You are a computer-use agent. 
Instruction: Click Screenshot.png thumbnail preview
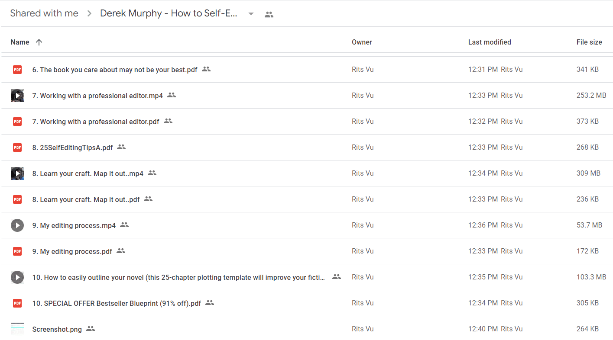pos(17,329)
